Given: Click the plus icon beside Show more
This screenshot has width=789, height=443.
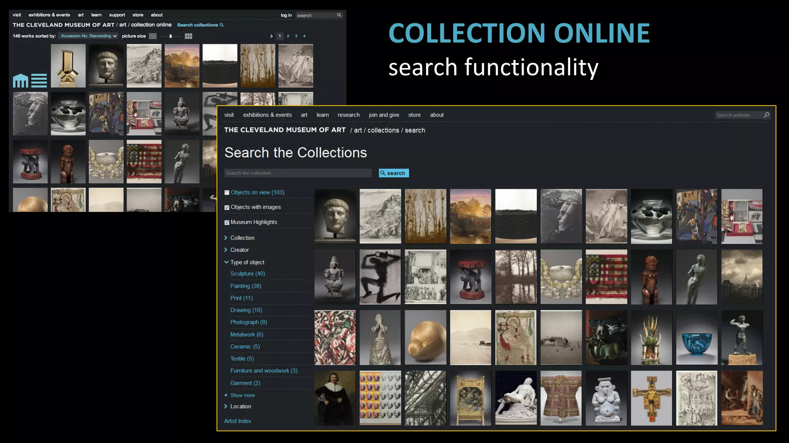Looking at the screenshot, I should click(226, 395).
